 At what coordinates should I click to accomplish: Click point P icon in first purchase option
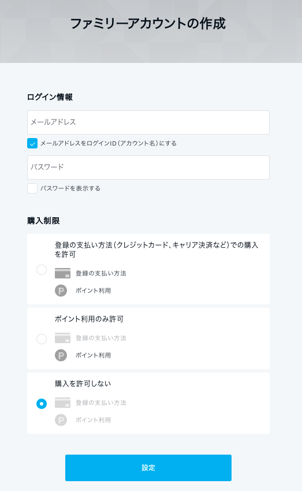click(x=61, y=291)
